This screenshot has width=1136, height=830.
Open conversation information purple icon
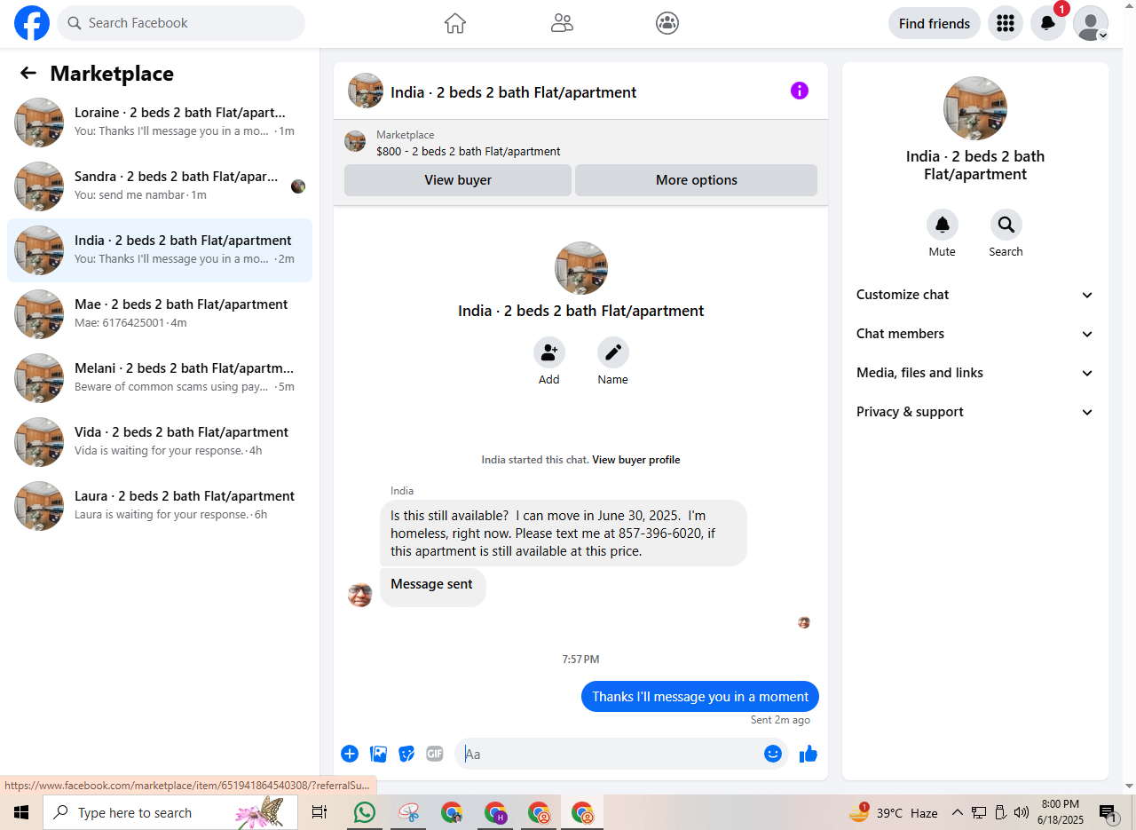pyautogui.click(x=800, y=91)
